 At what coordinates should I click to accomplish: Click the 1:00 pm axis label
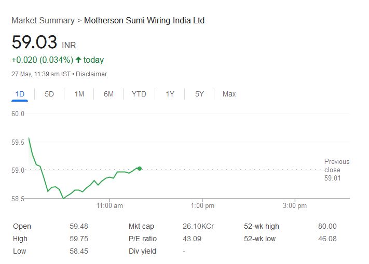tap(202, 206)
